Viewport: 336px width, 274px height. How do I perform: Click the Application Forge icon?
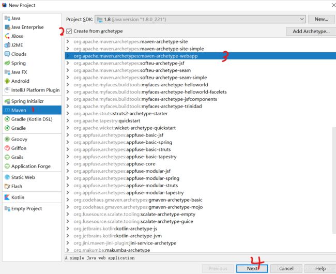[7, 166]
